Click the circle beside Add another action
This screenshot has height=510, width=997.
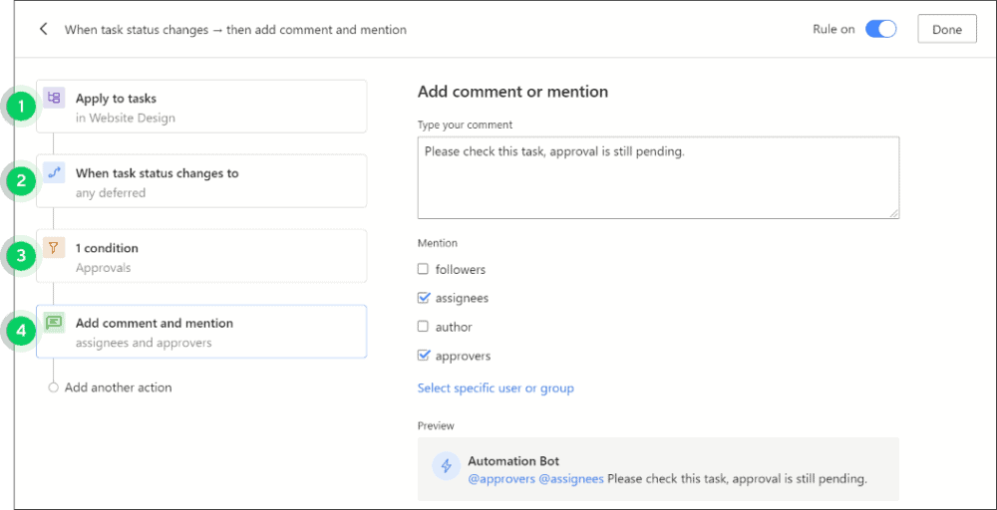click(x=54, y=387)
